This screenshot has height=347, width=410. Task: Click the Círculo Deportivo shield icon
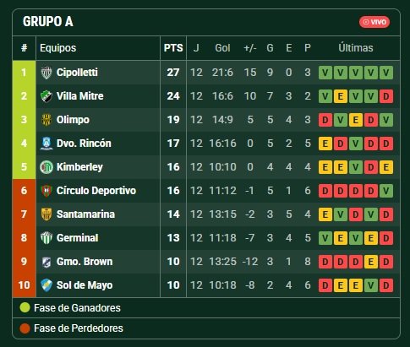[x=46, y=191]
